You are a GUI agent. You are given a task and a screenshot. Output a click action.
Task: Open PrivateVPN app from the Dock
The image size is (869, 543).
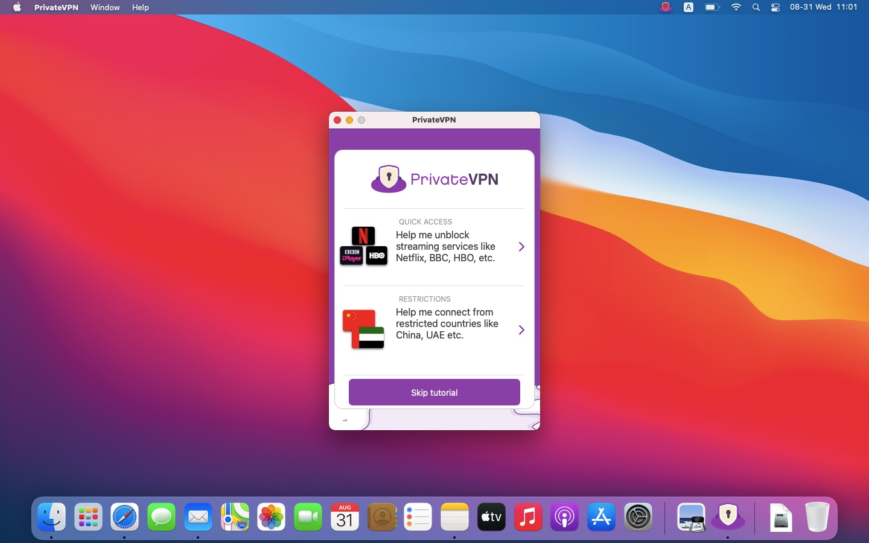point(728,517)
